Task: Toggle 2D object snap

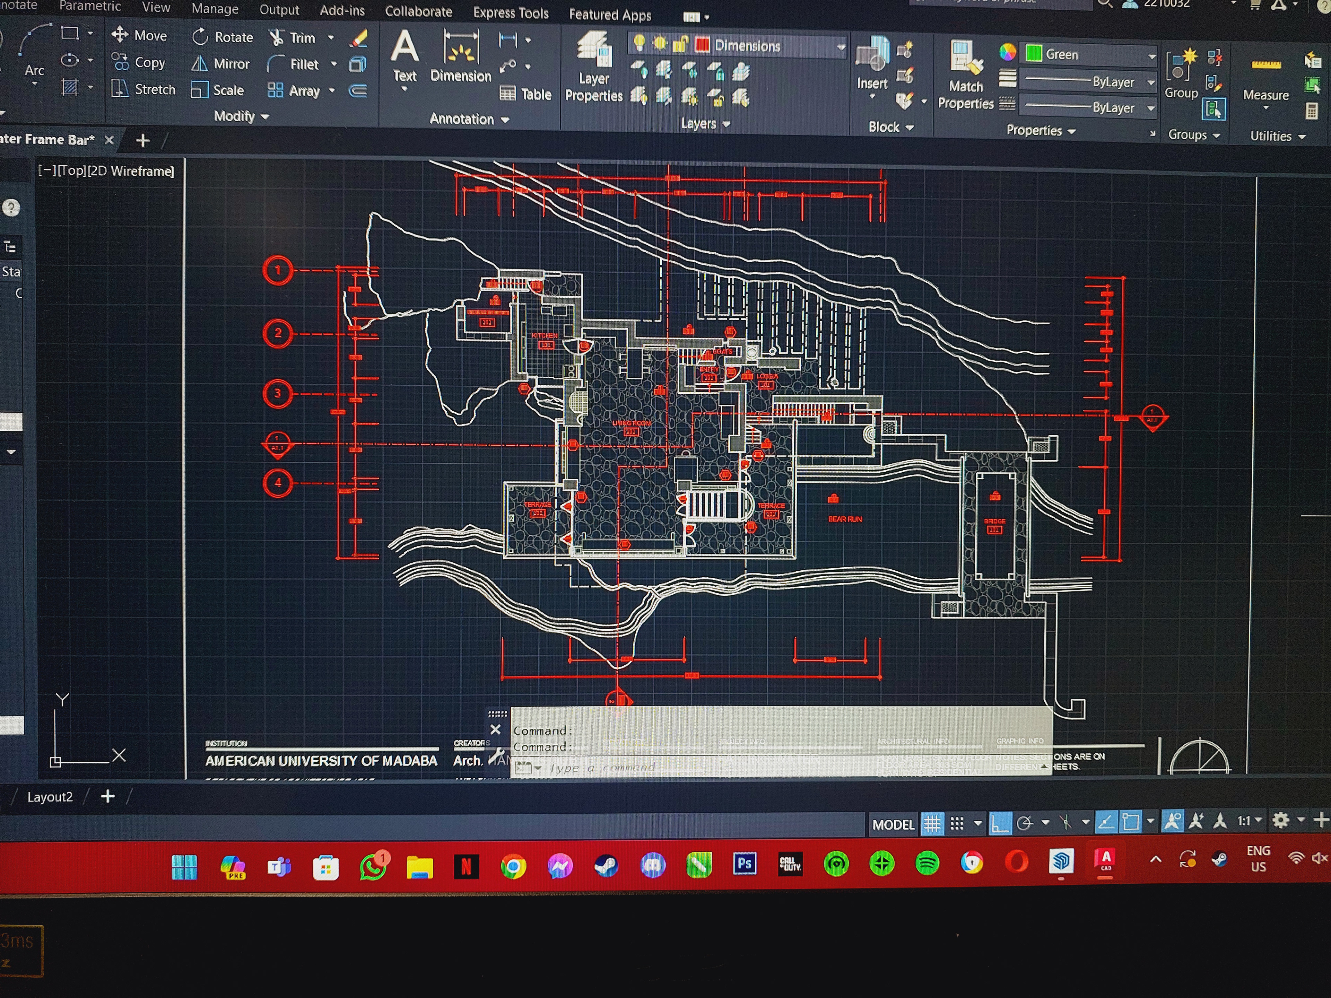Action: pos(1131,822)
